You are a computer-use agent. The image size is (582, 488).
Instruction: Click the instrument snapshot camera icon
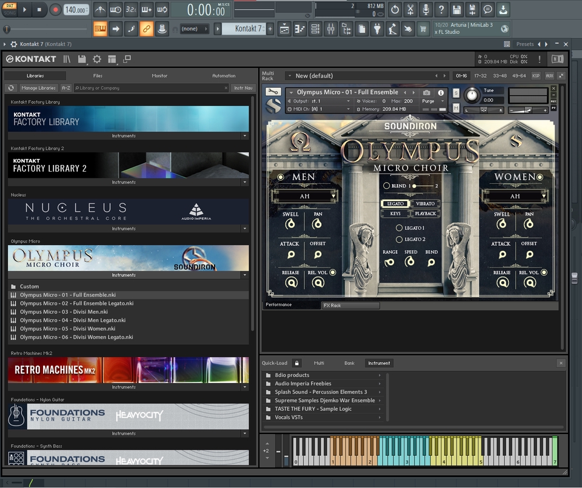pyautogui.click(x=426, y=92)
